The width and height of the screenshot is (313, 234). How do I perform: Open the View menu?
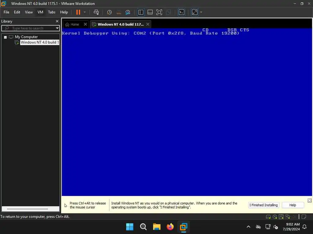click(x=29, y=12)
